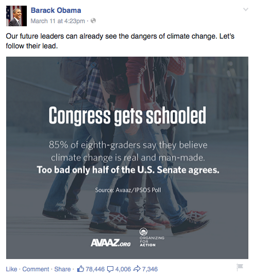
Task: Click the public globe privacy icon
Action: pos(93,21)
